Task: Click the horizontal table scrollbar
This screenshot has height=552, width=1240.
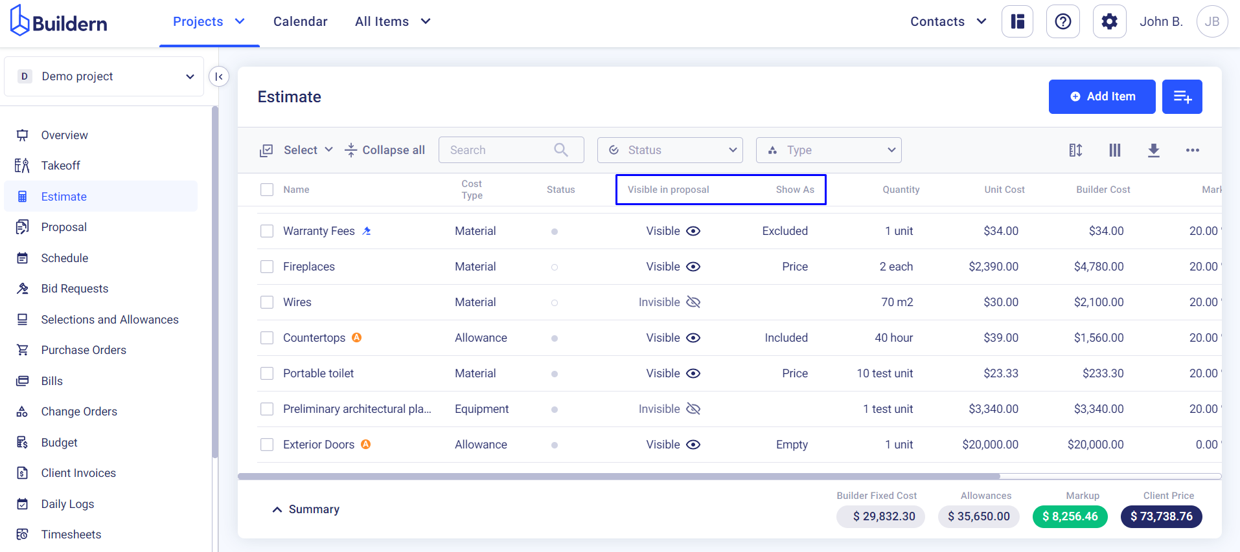Action: pyautogui.click(x=619, y=476)
